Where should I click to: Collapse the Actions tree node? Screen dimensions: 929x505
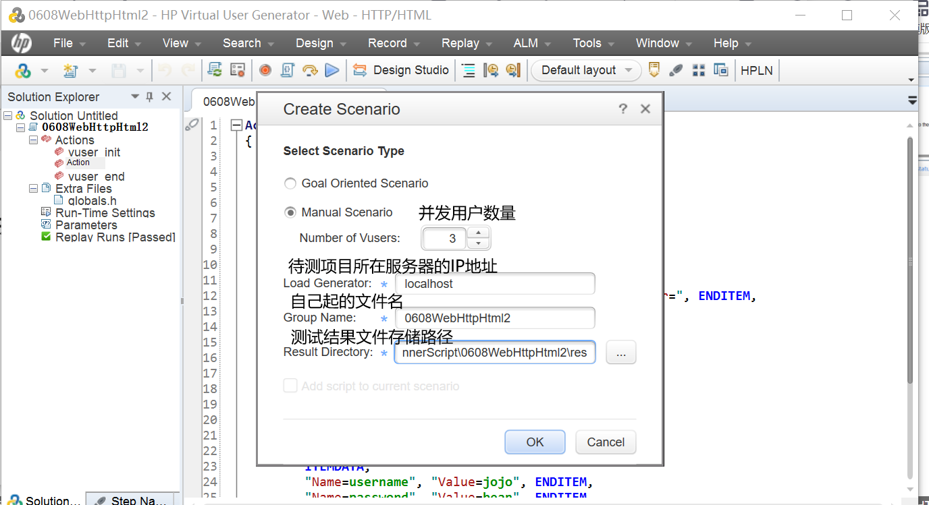pyautogui.click(x=33, y=140)
